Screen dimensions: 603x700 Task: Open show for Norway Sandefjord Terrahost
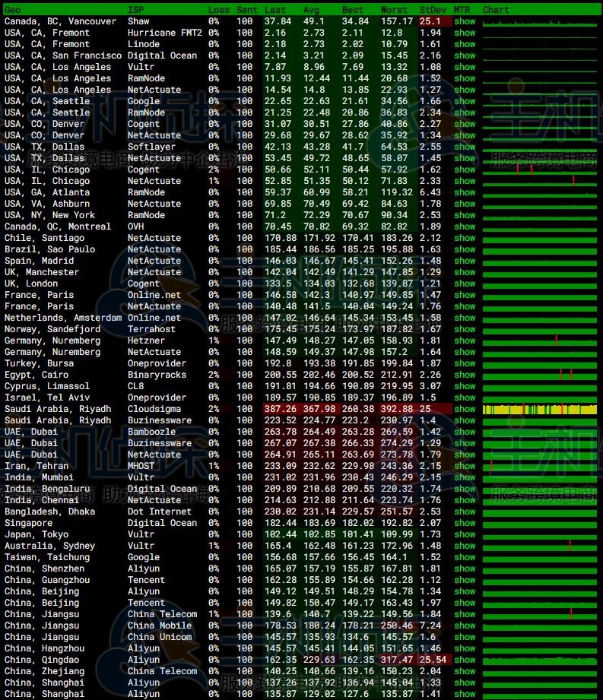click(x=465, y=329)
